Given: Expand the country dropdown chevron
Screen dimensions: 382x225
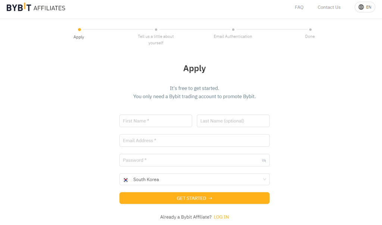Looking at the screenshot, I should pos(264,179).
